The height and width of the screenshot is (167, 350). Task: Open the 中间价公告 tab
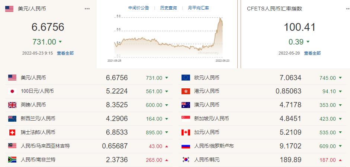(x=138, y=8)
